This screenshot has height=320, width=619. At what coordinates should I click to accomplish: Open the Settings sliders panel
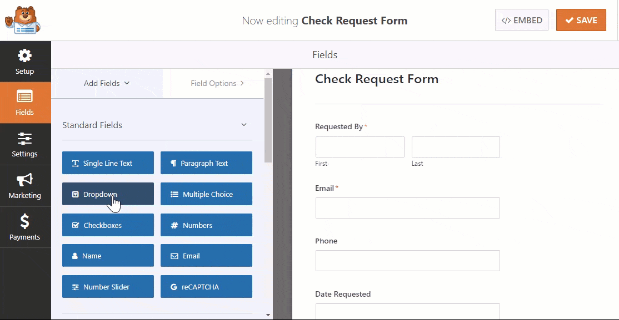(x=25, y=144)
